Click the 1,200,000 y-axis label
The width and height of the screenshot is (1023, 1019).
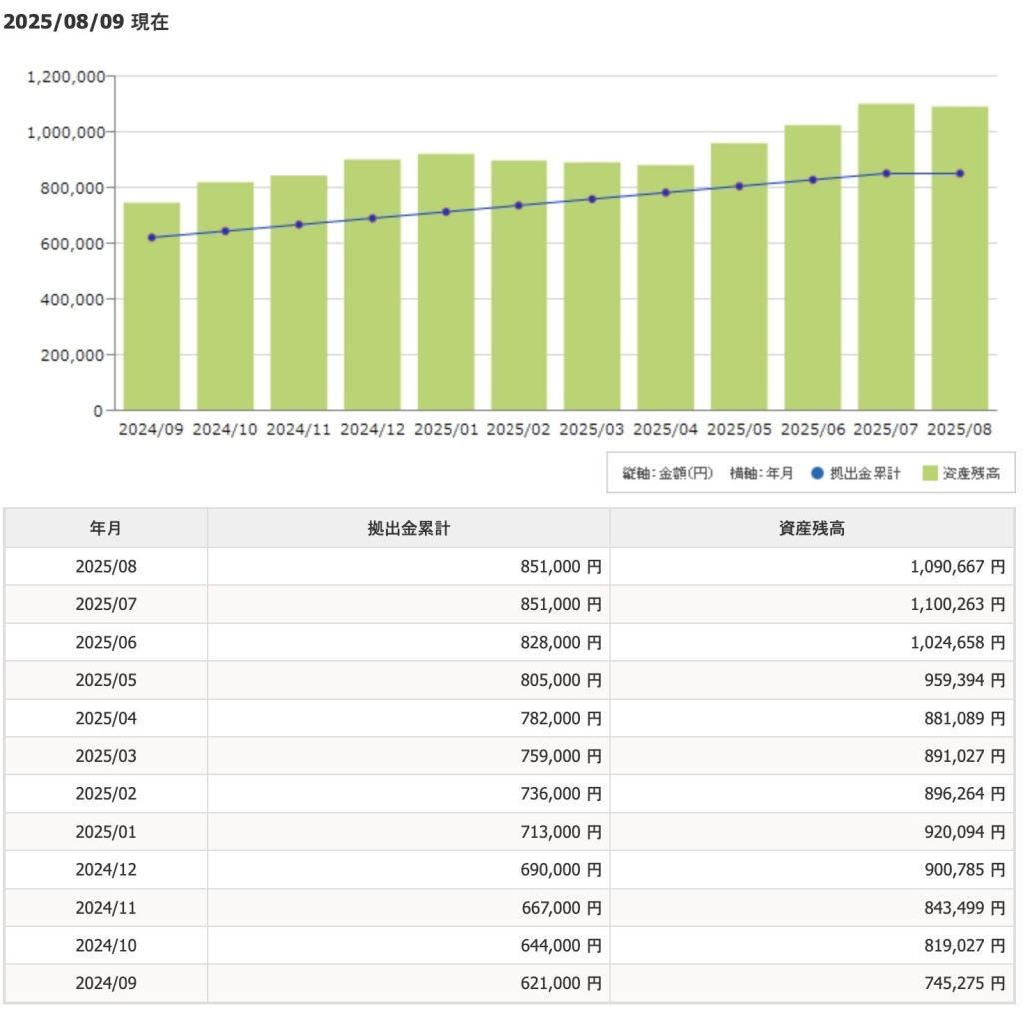67,76
